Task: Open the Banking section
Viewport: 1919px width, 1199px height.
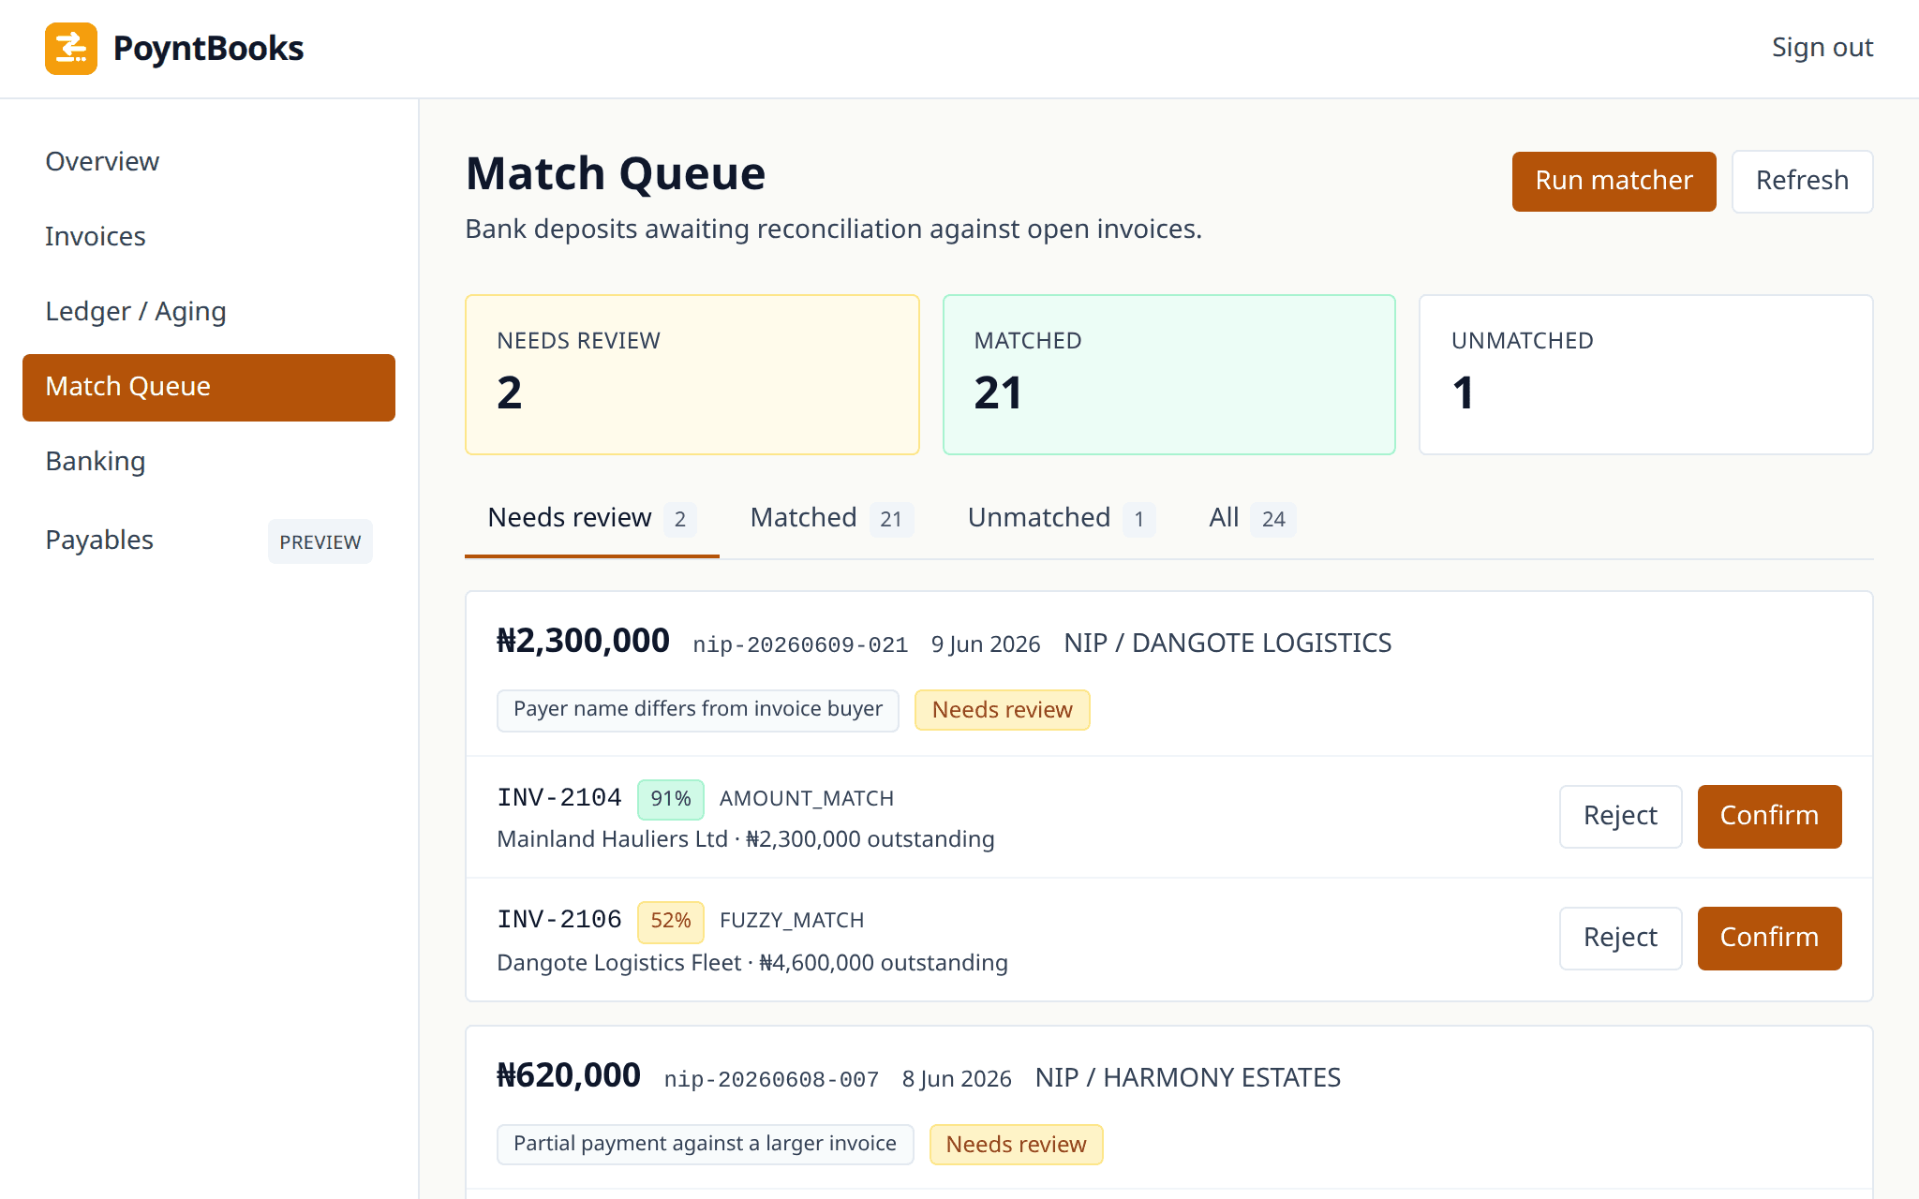Action: [x=209, y=461]
